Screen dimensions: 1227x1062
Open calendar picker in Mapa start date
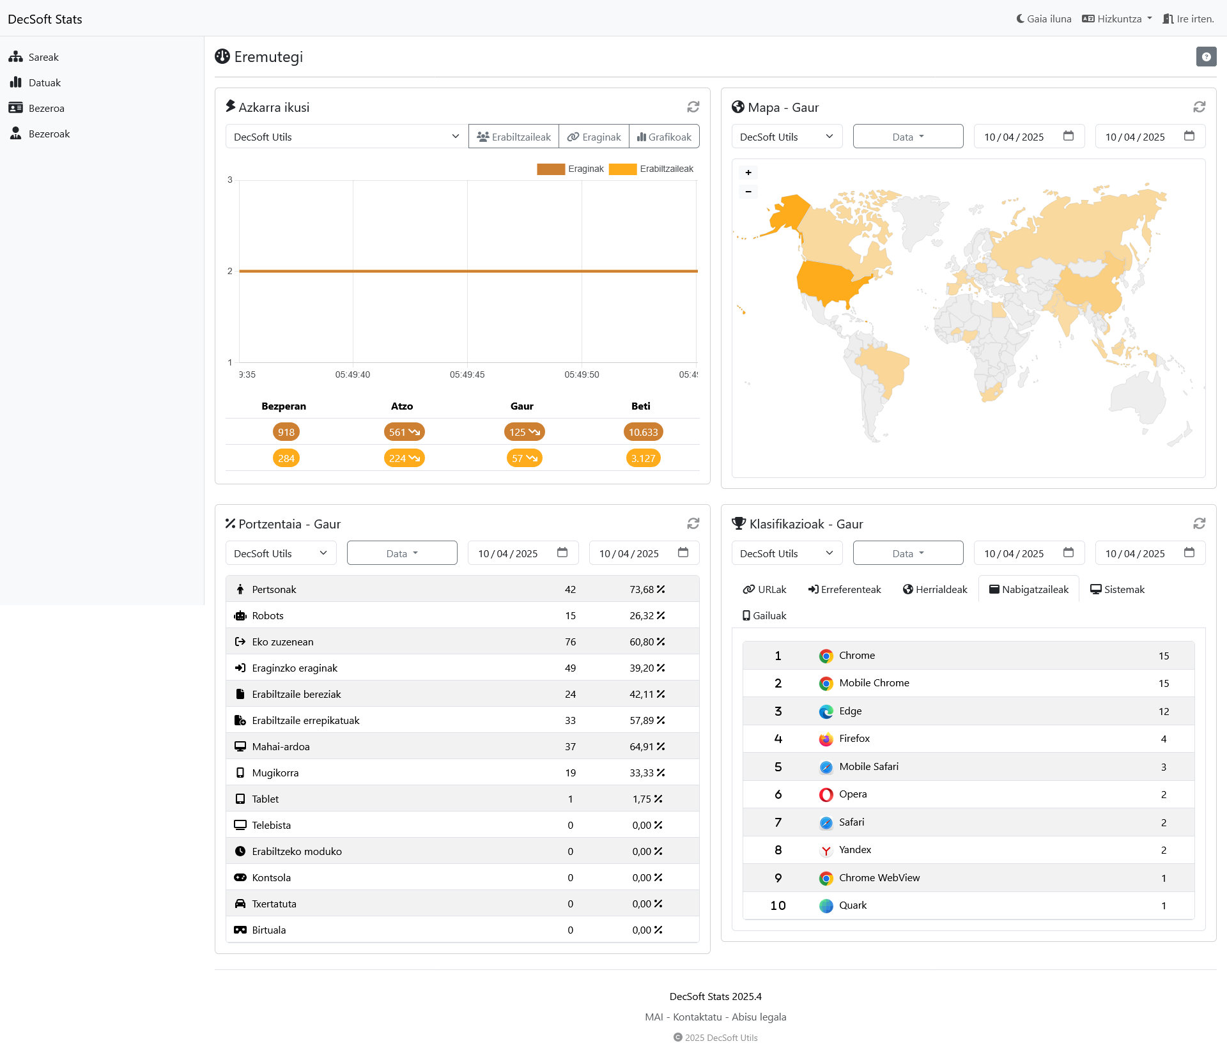pos(1068,136)
